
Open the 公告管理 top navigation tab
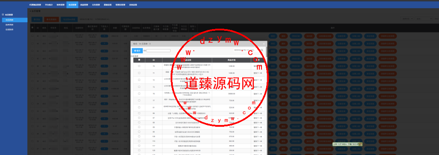click(96, 5)
